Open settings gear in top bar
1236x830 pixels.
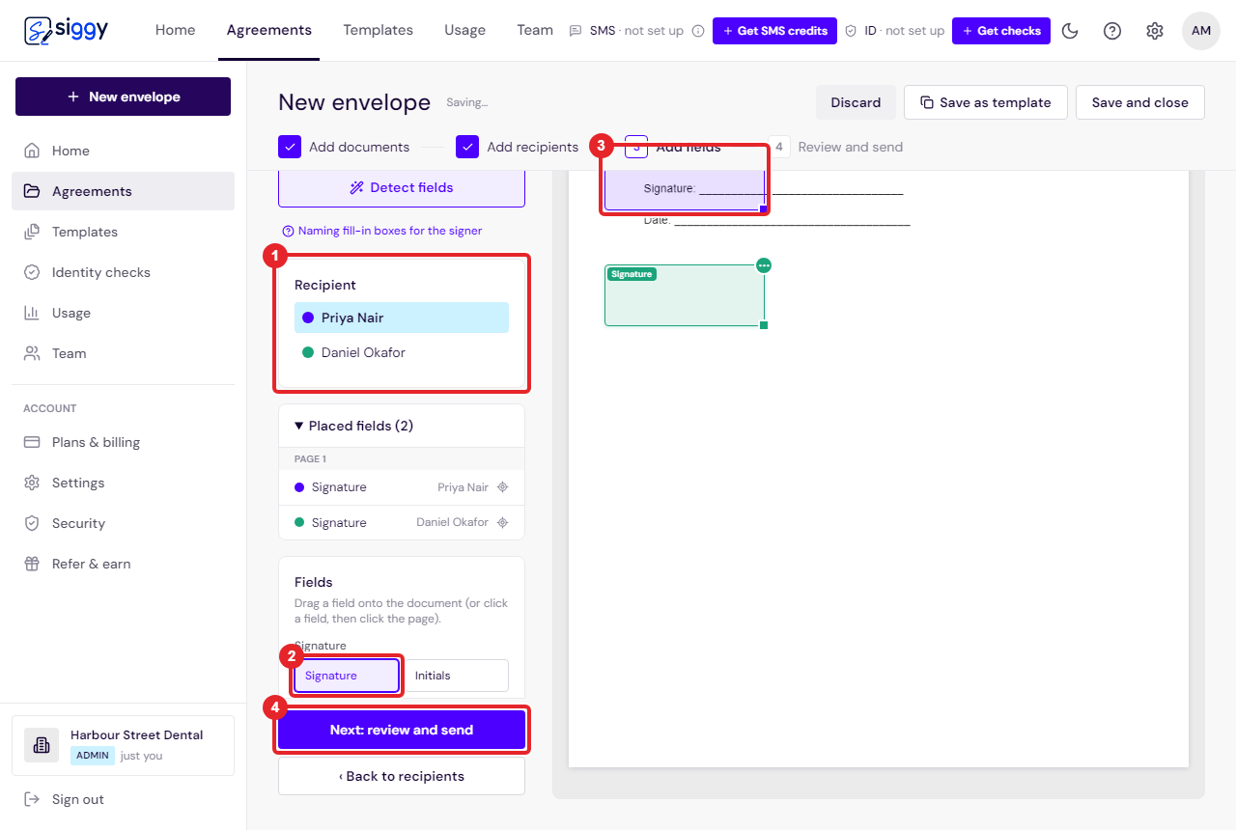1155,31
